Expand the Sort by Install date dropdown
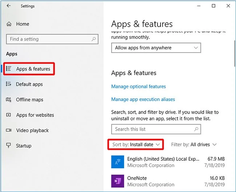 tap(136, 144)
